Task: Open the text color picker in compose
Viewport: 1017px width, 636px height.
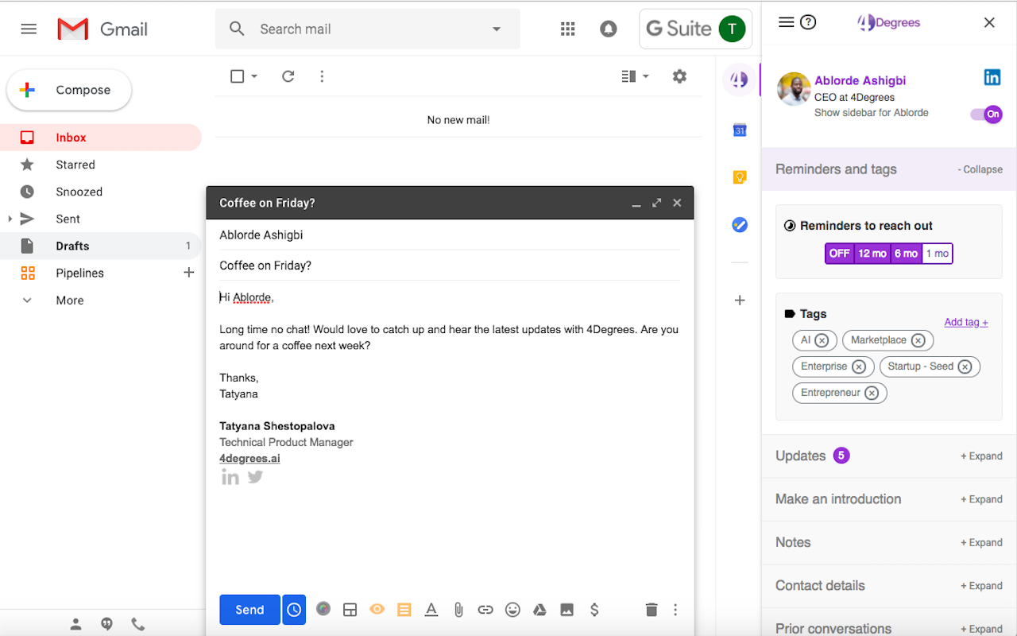Action: 431,609
